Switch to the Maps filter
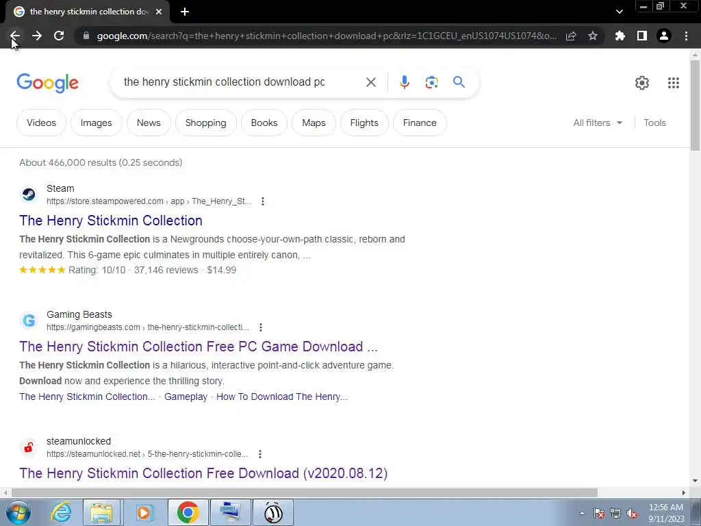This screenshot has height=526, width=701. click(x=314, y=123)
